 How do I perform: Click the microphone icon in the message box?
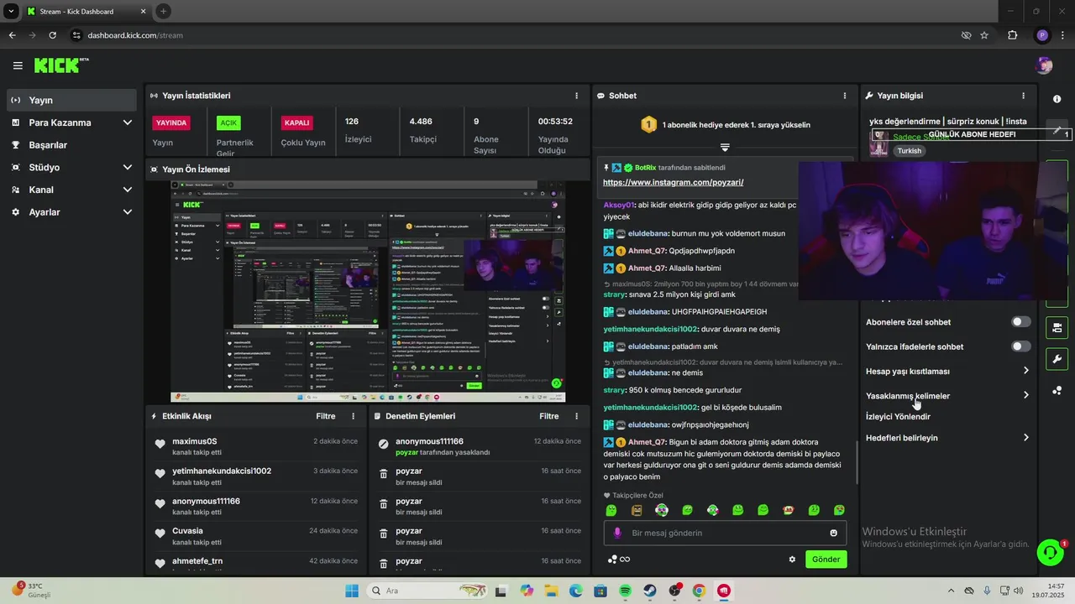[x=617, y=533]
